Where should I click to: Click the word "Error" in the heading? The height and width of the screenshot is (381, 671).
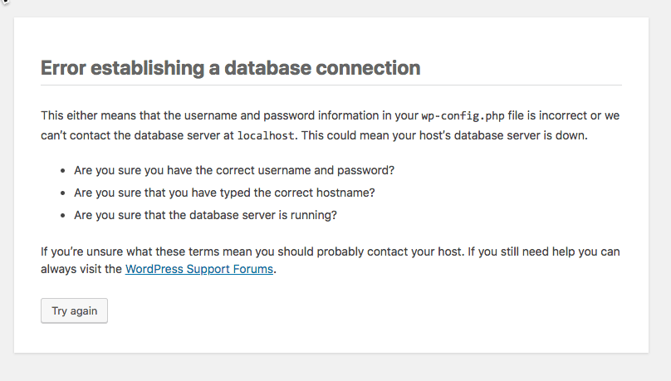63,68
